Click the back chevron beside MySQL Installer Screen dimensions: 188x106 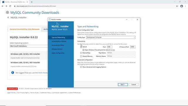click(8, 17)
